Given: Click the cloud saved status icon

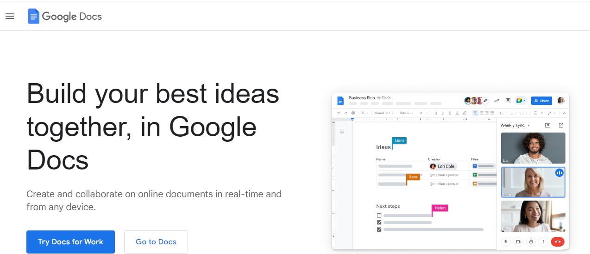Looking at the screenshot, I should click(x=389, y=98).
